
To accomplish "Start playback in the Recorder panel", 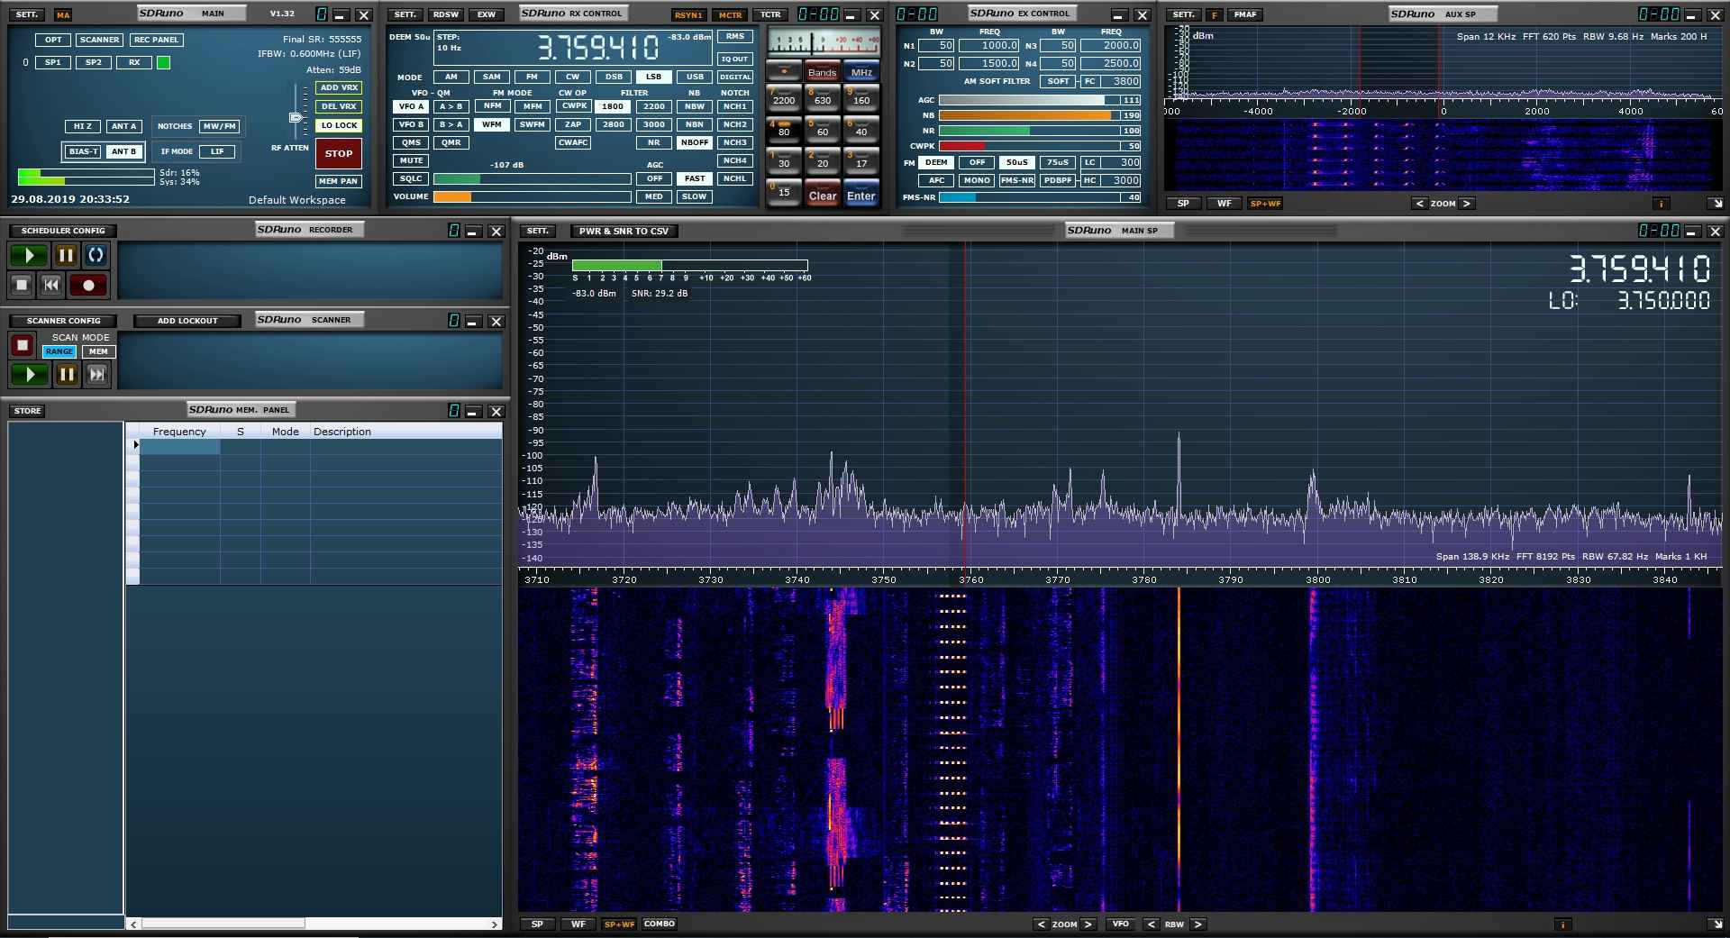I will tap(29, 256).
